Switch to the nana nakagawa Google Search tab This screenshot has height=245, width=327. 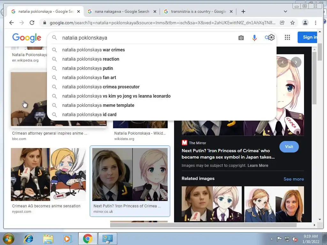[122, 12]
